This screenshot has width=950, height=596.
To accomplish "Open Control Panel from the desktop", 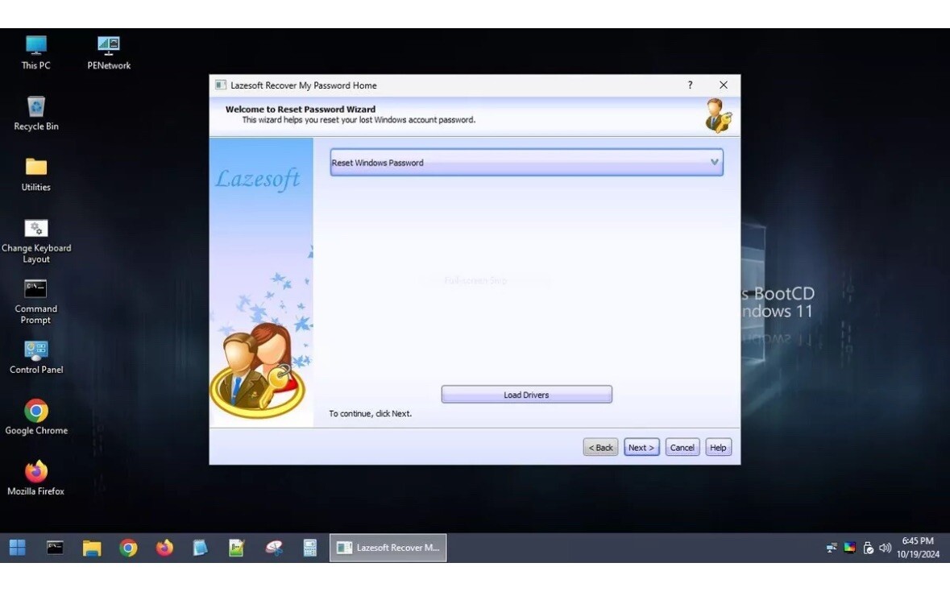I will click(x=35, y=350).
